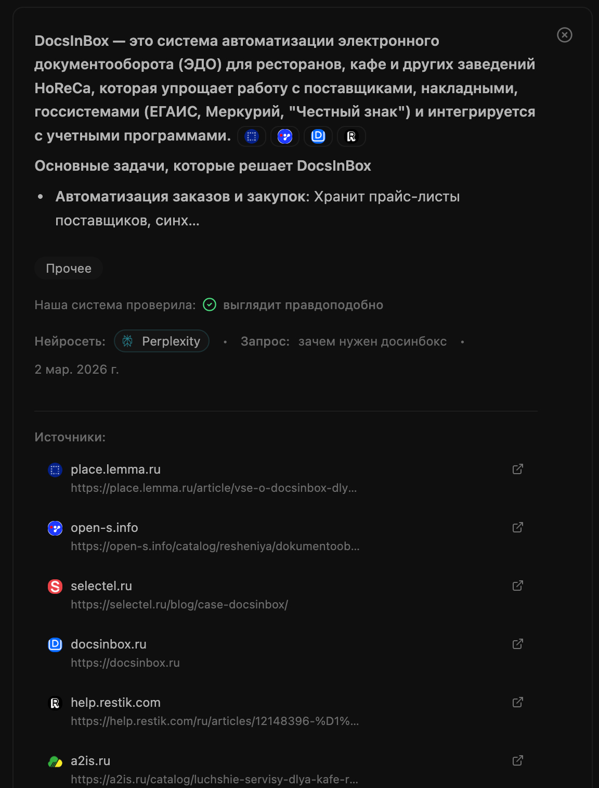Open the a2is.ru catalog link
This screenshot has width=599, height=788.
coord(214,780)
